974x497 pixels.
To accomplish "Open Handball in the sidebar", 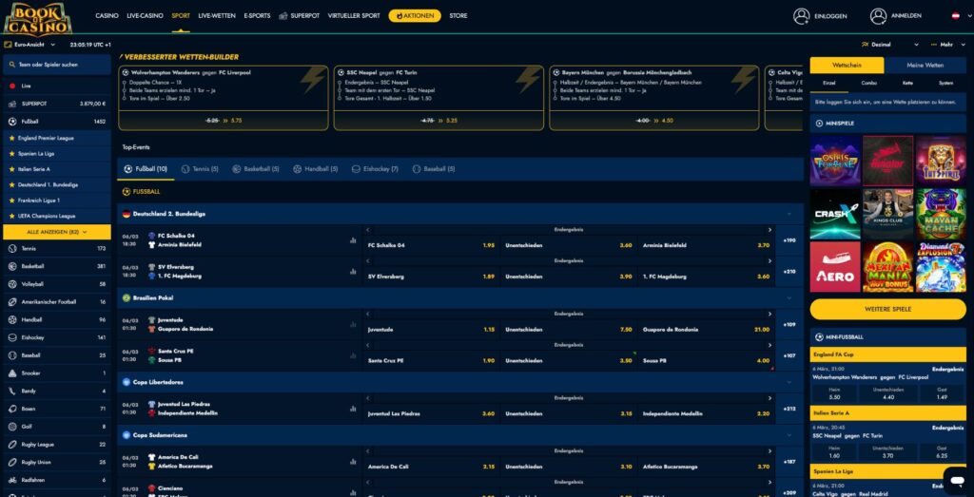I will 56,320.
